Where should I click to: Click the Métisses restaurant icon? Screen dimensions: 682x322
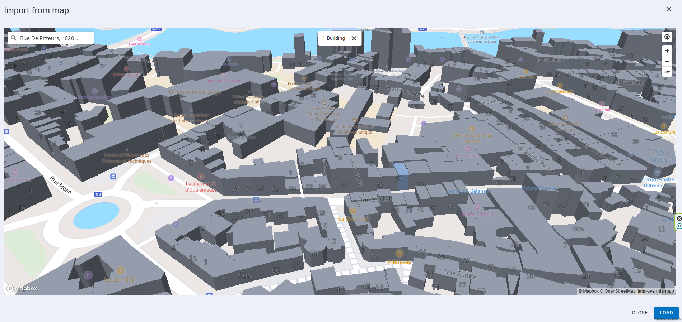tap(399, 254)
